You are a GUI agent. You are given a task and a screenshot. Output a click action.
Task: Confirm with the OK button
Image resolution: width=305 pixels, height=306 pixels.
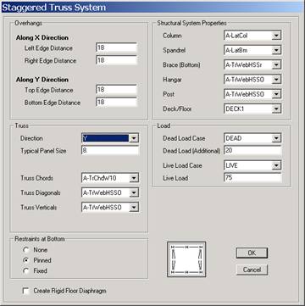pyautogui.click(x=252, y=253)
